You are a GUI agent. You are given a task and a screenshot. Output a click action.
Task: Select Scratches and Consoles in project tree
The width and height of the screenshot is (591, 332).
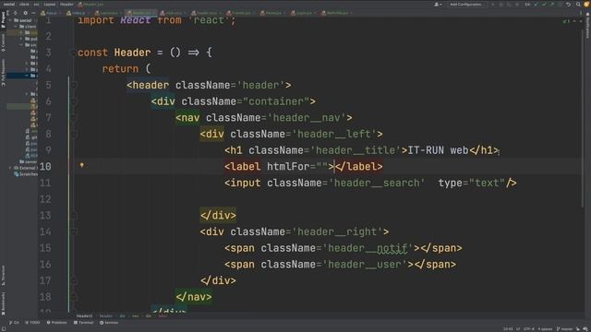(27, 174)
